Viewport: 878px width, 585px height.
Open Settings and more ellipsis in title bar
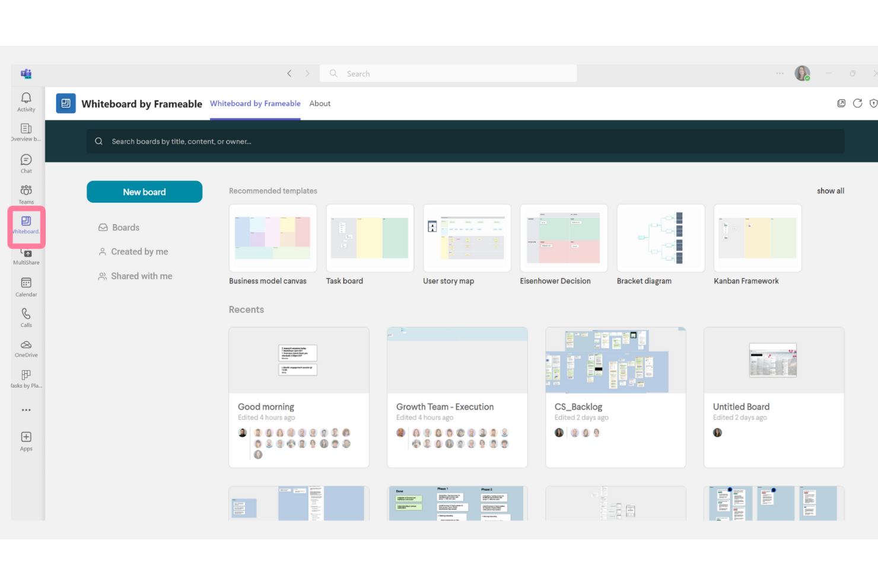[780, 73]
